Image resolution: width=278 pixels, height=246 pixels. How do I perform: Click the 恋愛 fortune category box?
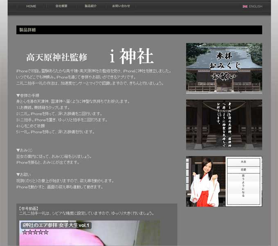tap(244, 169)
